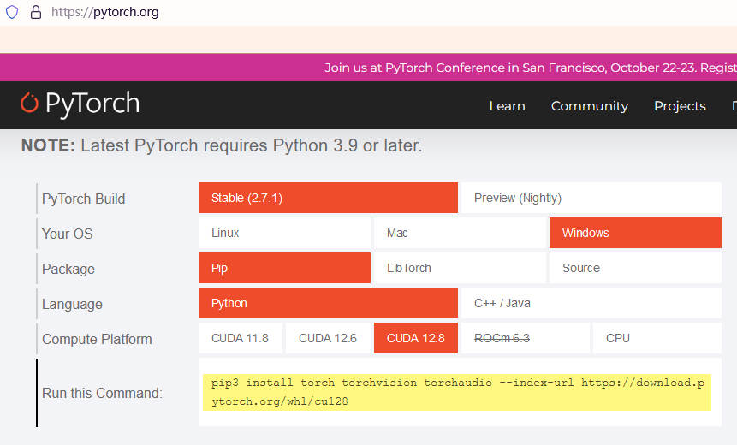737x445 pixels.
Task: Pick C++ / Java as the language
Action: point(591,303)
